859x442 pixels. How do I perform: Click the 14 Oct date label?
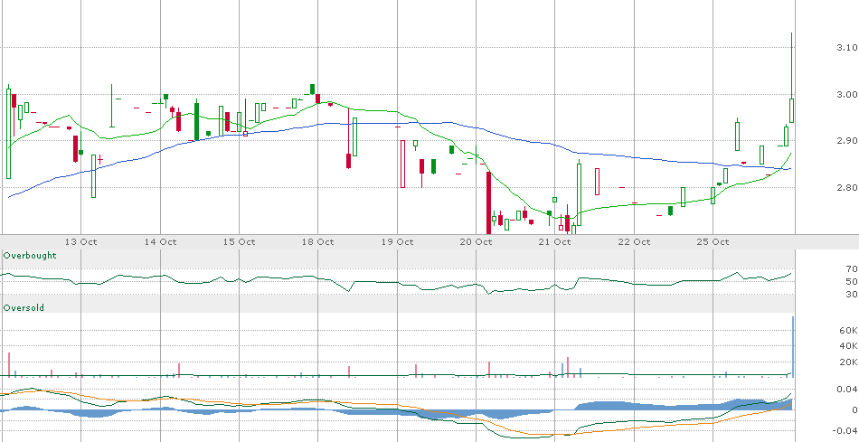161,241
